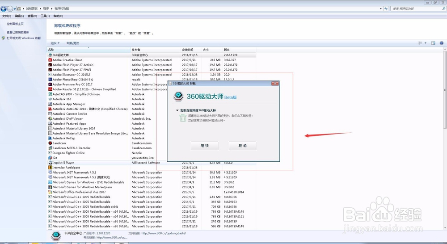Screen dimensions: 447x244
Task: Open Help with the blue question icon
Action: (442, 43)
